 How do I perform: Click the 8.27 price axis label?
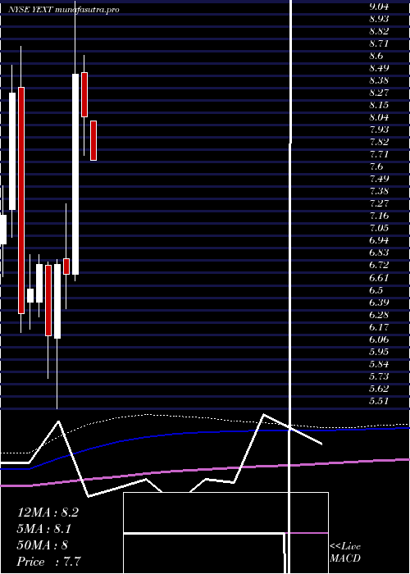click(379, 93)
